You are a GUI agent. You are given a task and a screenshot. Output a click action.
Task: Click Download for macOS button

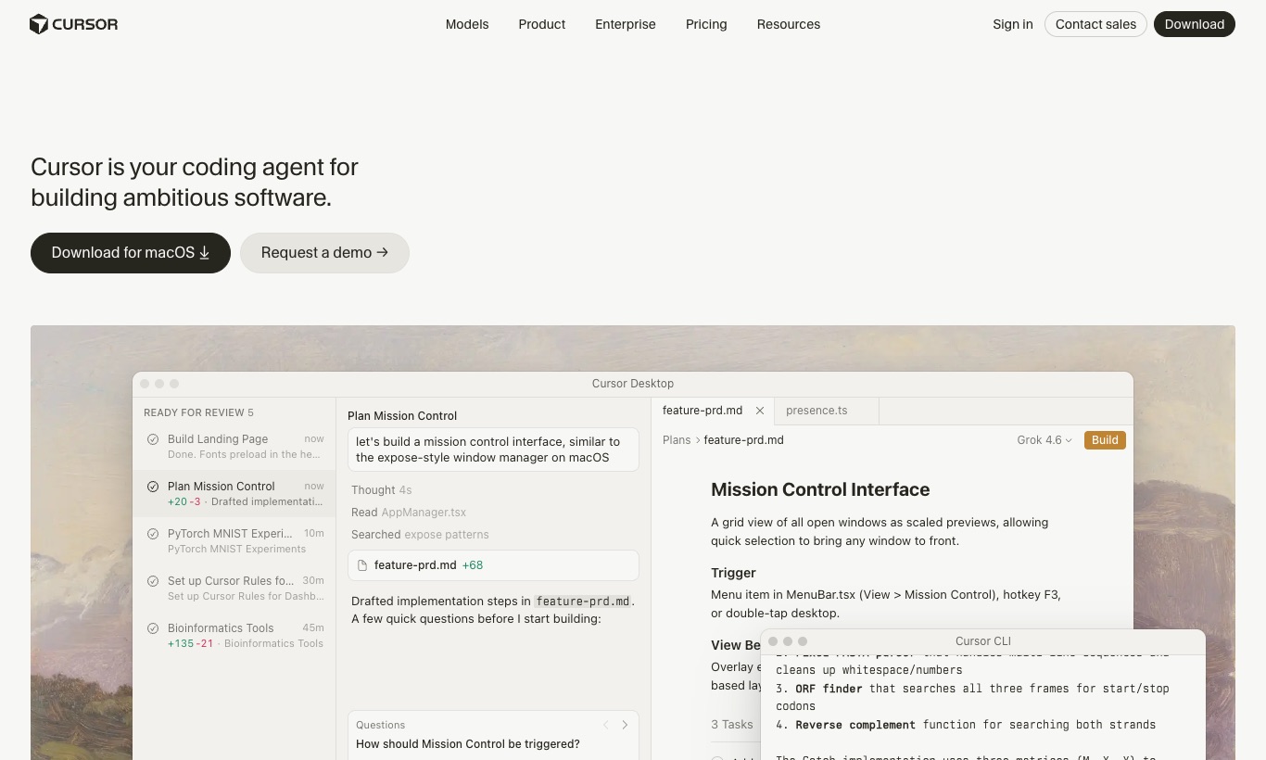(x=131, y=253)
